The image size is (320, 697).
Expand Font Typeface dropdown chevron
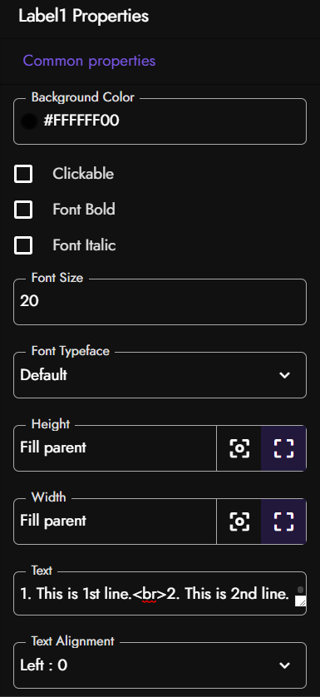(x=284, y=375)
